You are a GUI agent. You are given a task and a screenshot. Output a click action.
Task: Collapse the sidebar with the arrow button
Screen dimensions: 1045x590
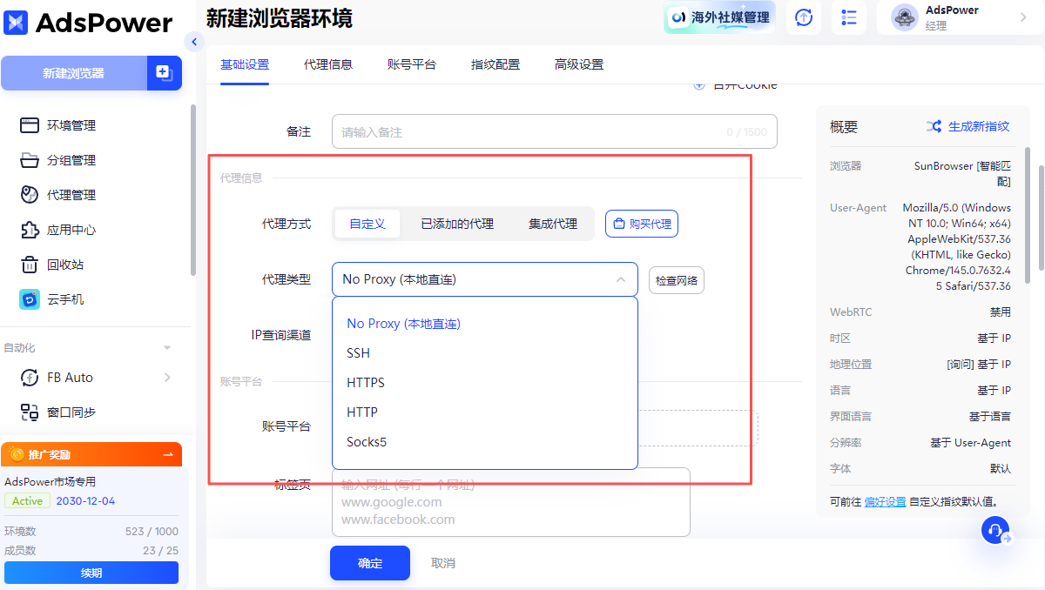tap(194, 42)
